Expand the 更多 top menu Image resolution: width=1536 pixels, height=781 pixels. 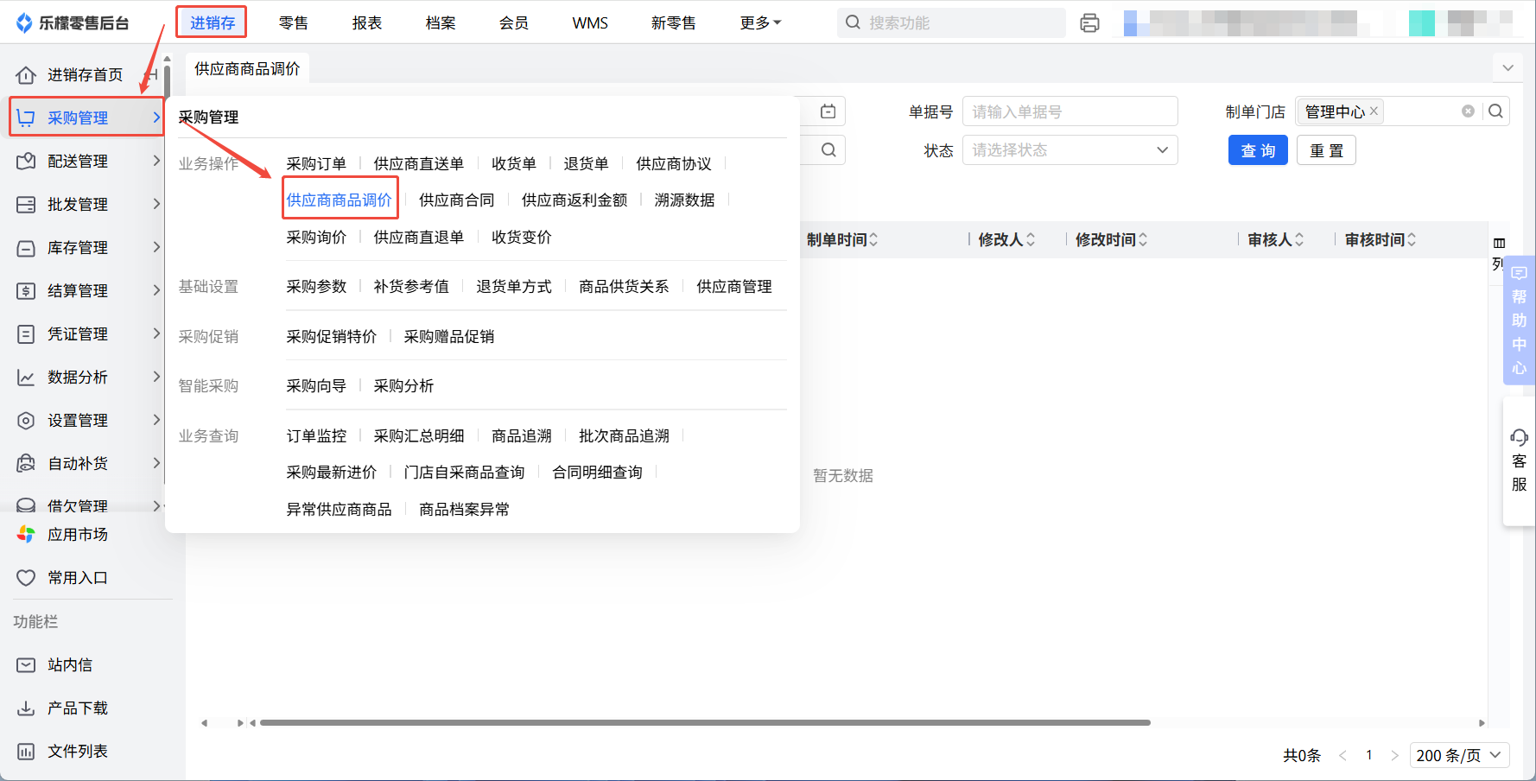[x=759, y=23]
